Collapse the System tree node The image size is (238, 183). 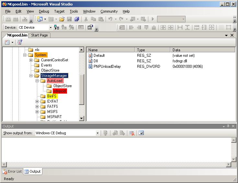(25, 55)
